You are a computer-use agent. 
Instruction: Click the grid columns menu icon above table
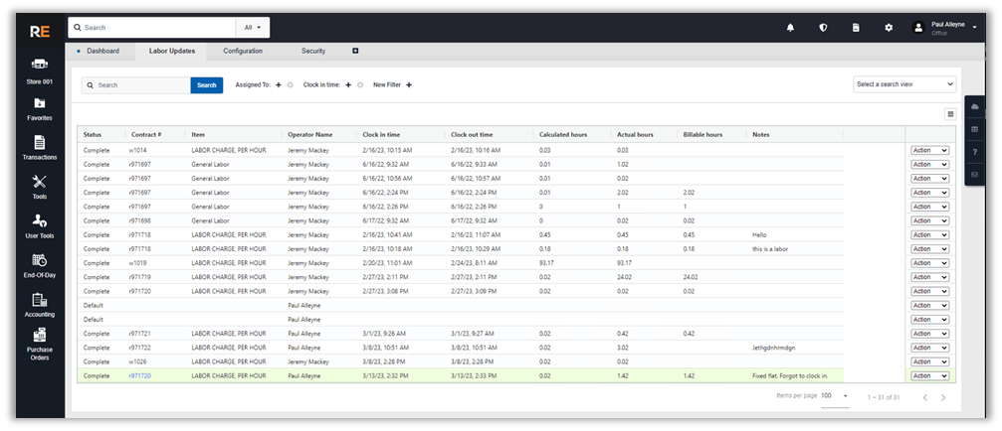(950, 114)
